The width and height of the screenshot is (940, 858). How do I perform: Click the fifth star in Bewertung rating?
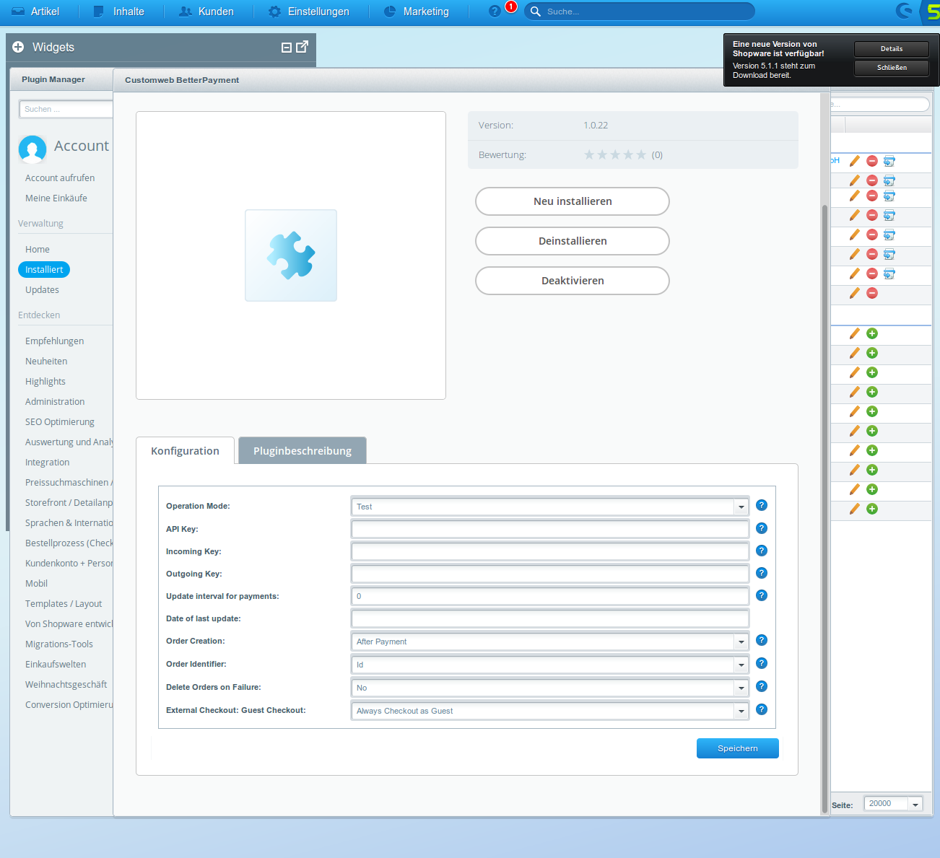click(641, 155)
